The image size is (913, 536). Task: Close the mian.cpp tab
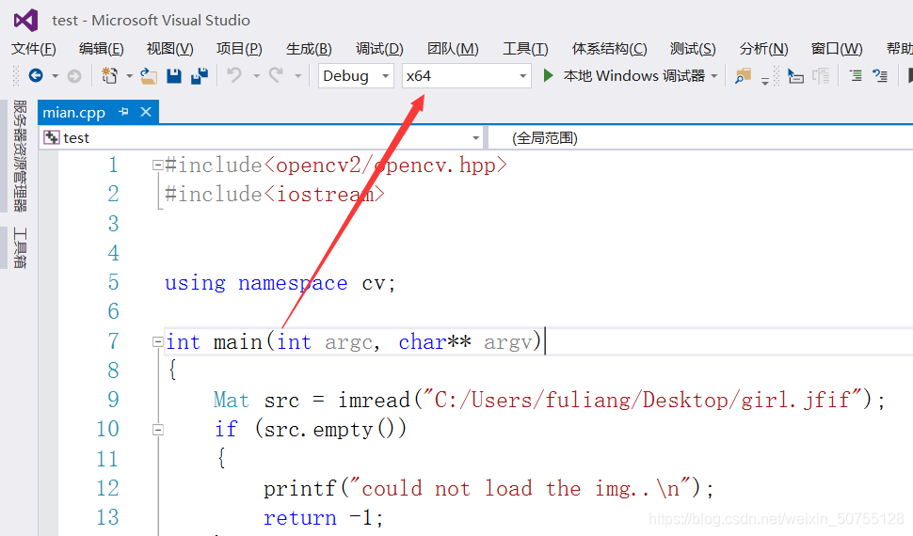[146, 111]
